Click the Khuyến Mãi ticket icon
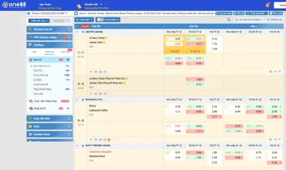This screenshot has width=286, height=170. (79, 6)
